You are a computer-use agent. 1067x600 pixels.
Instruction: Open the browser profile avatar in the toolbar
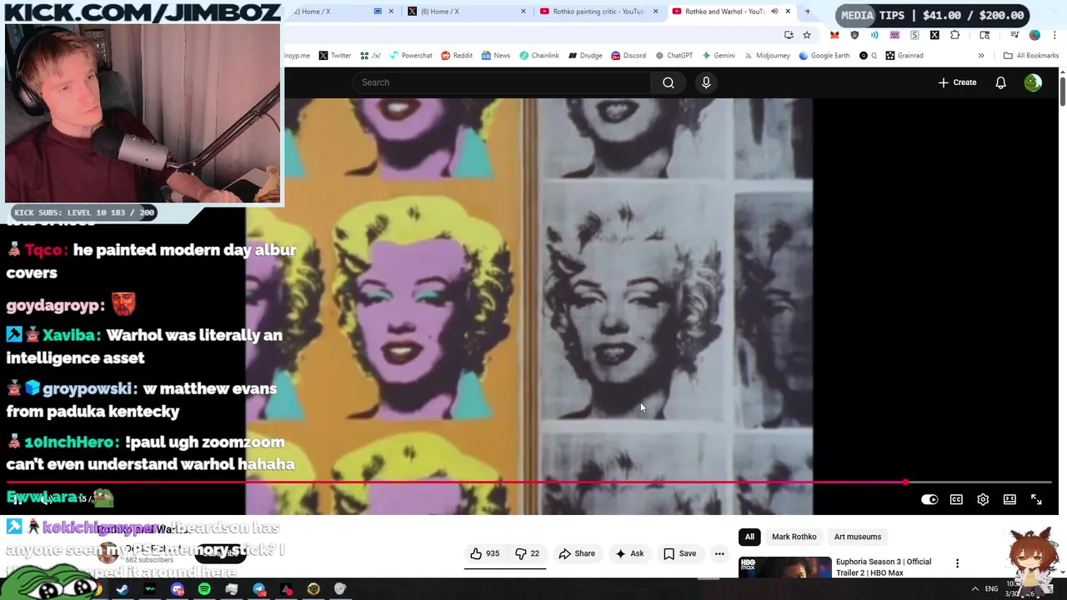(1034, 35)
